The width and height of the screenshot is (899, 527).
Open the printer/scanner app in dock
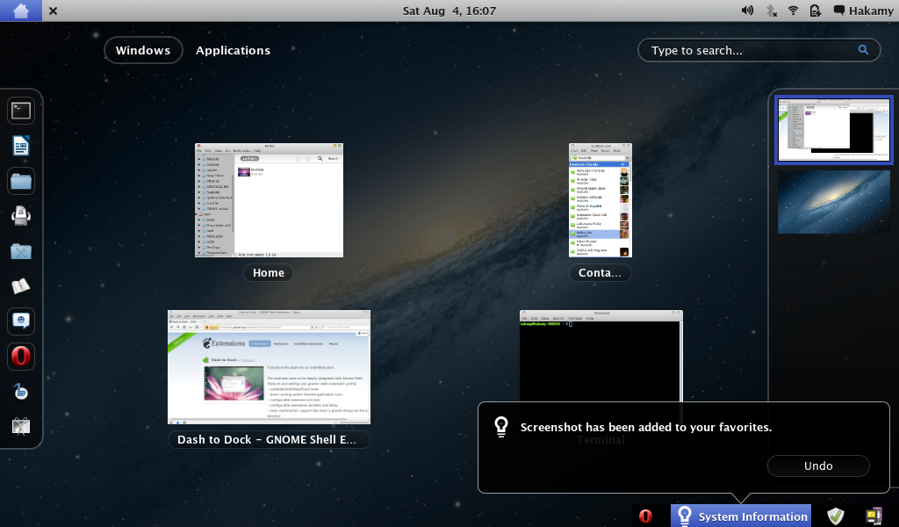point(21,216)
